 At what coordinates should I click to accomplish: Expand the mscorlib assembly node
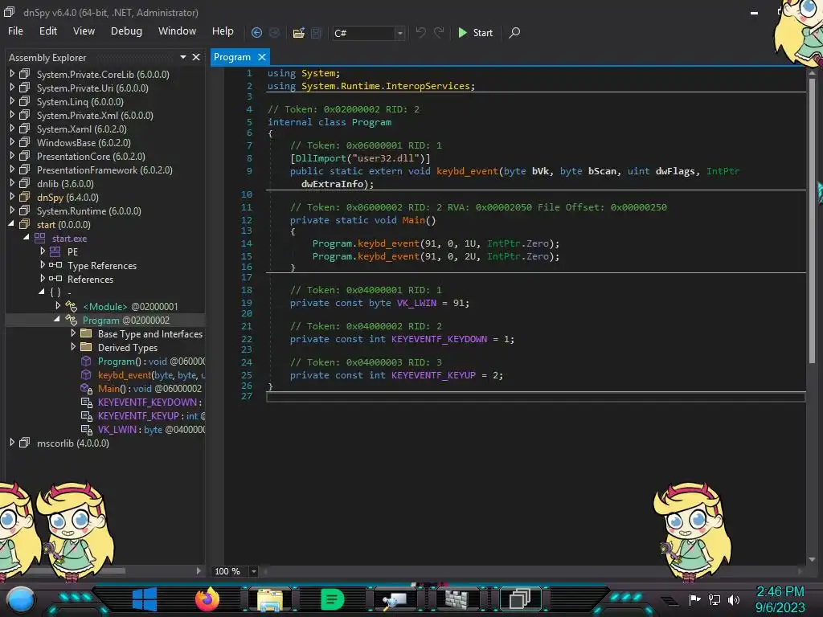12,443
